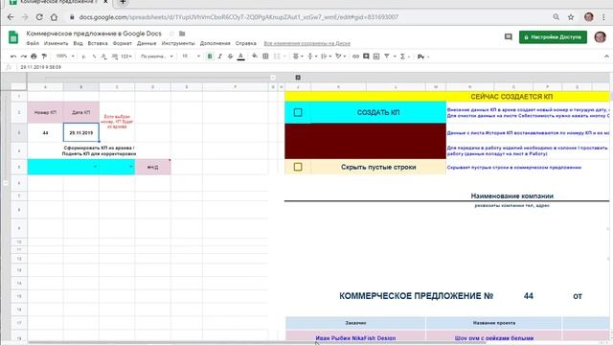
Task: Toggle italic formatting
Action: click(x=220, y=57)
